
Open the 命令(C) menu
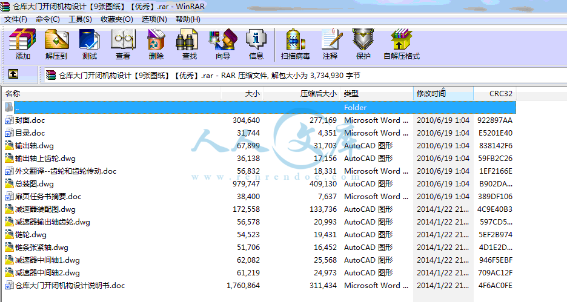click(48, 19)
